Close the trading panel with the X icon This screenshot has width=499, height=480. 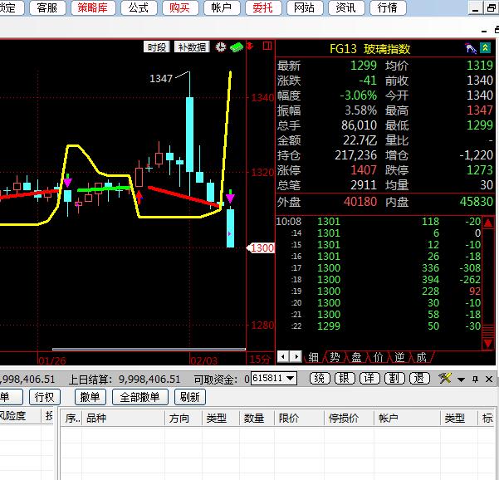click(489, 379)
